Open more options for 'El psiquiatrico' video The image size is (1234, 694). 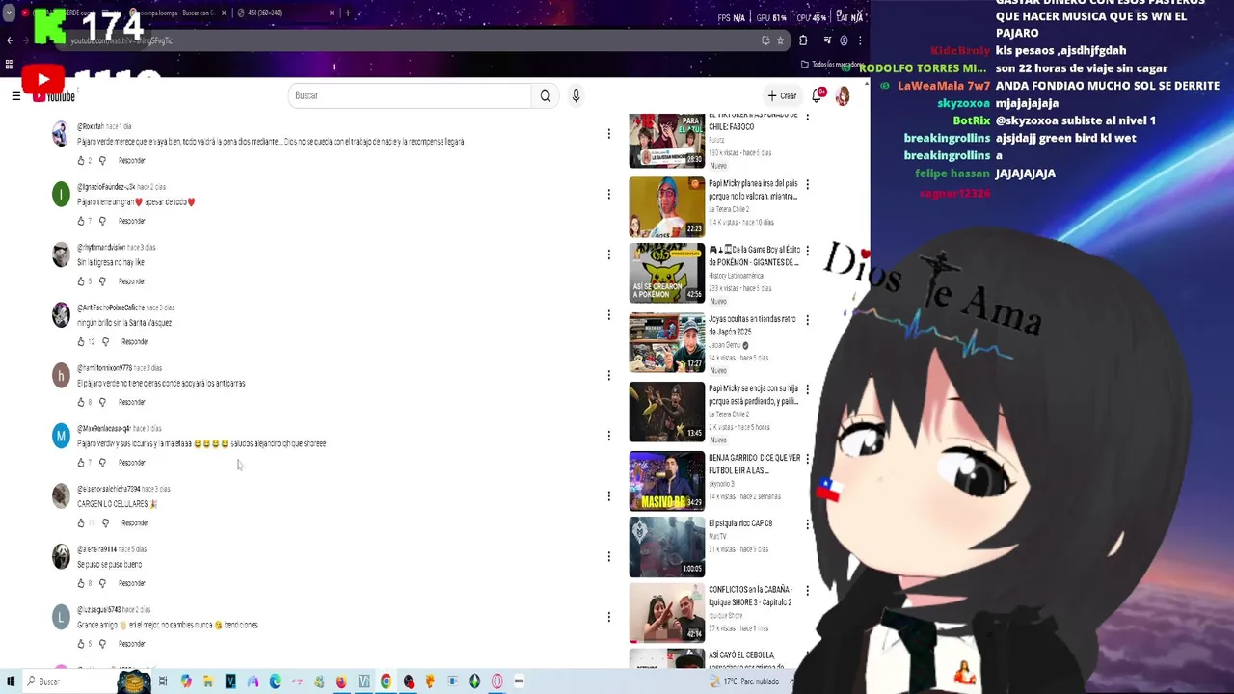click(807, 524)
